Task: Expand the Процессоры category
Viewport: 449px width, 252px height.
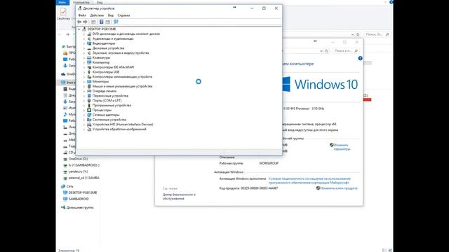Action: click(x=84, y=110)
